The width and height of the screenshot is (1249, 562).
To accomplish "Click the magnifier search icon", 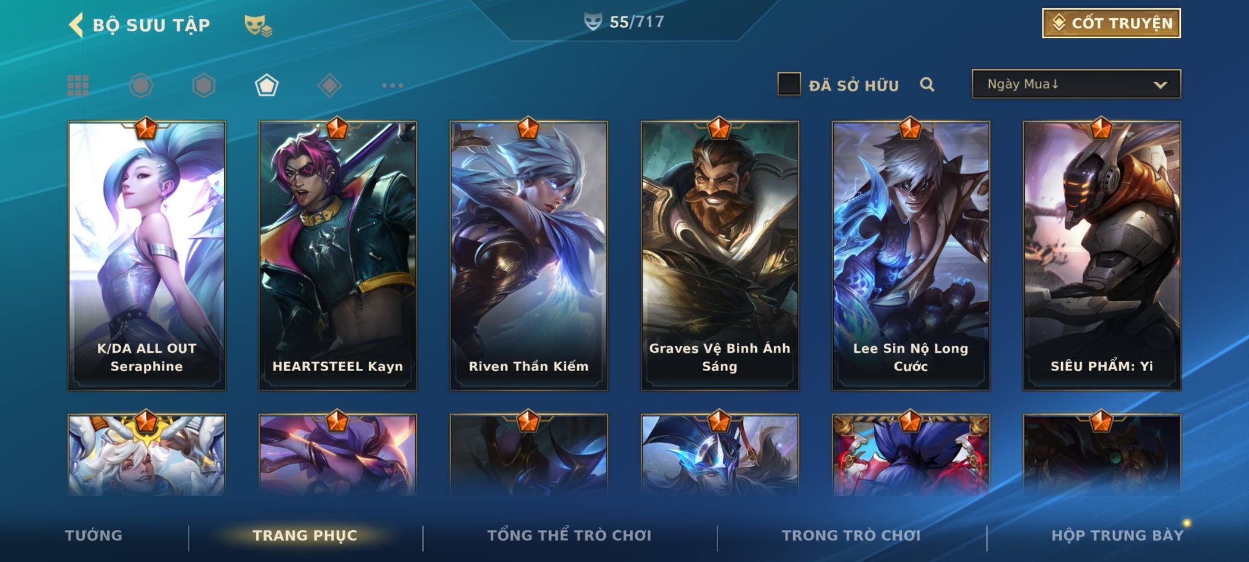I will point(927,84).
